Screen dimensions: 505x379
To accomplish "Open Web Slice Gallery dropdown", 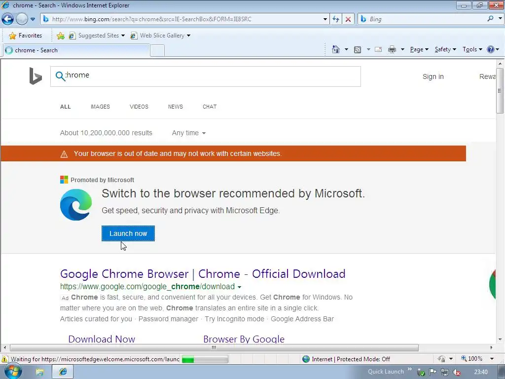I will pos(160,36).
